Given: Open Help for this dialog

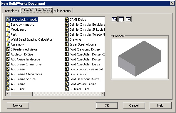Looking at the screenshot, I should coord(160,105).
